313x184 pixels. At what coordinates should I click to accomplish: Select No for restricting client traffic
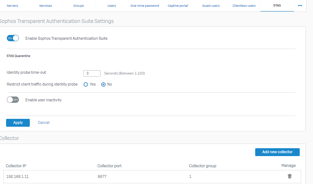(x=103, y=84)
